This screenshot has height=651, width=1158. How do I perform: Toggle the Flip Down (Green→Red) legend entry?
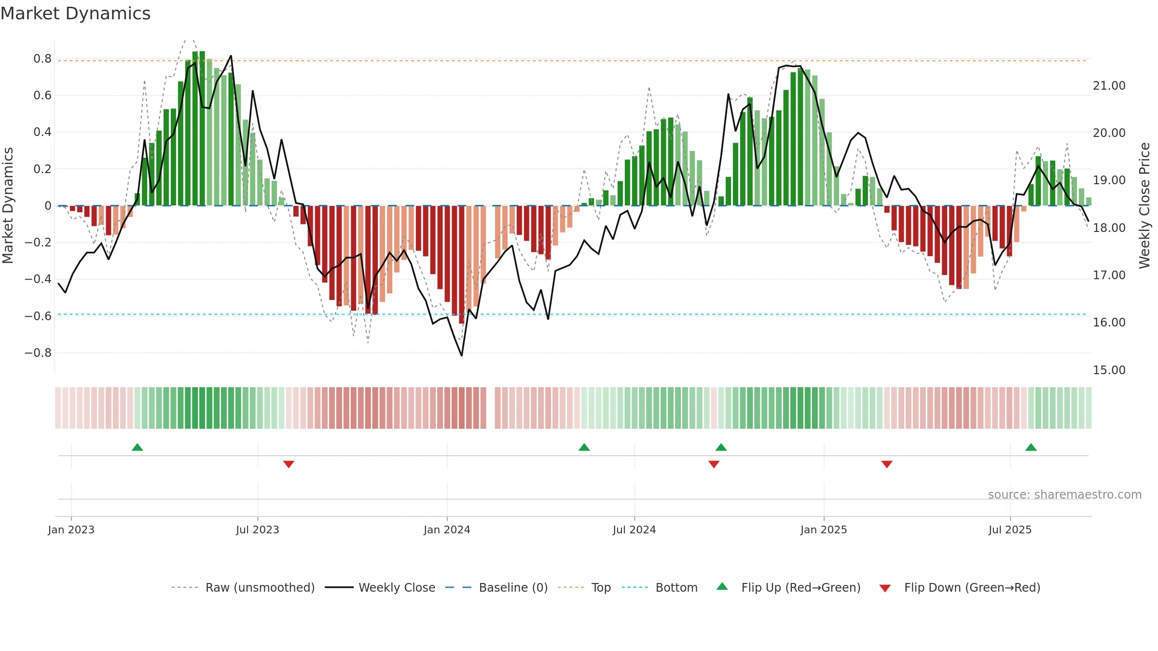tap(960, 587)
